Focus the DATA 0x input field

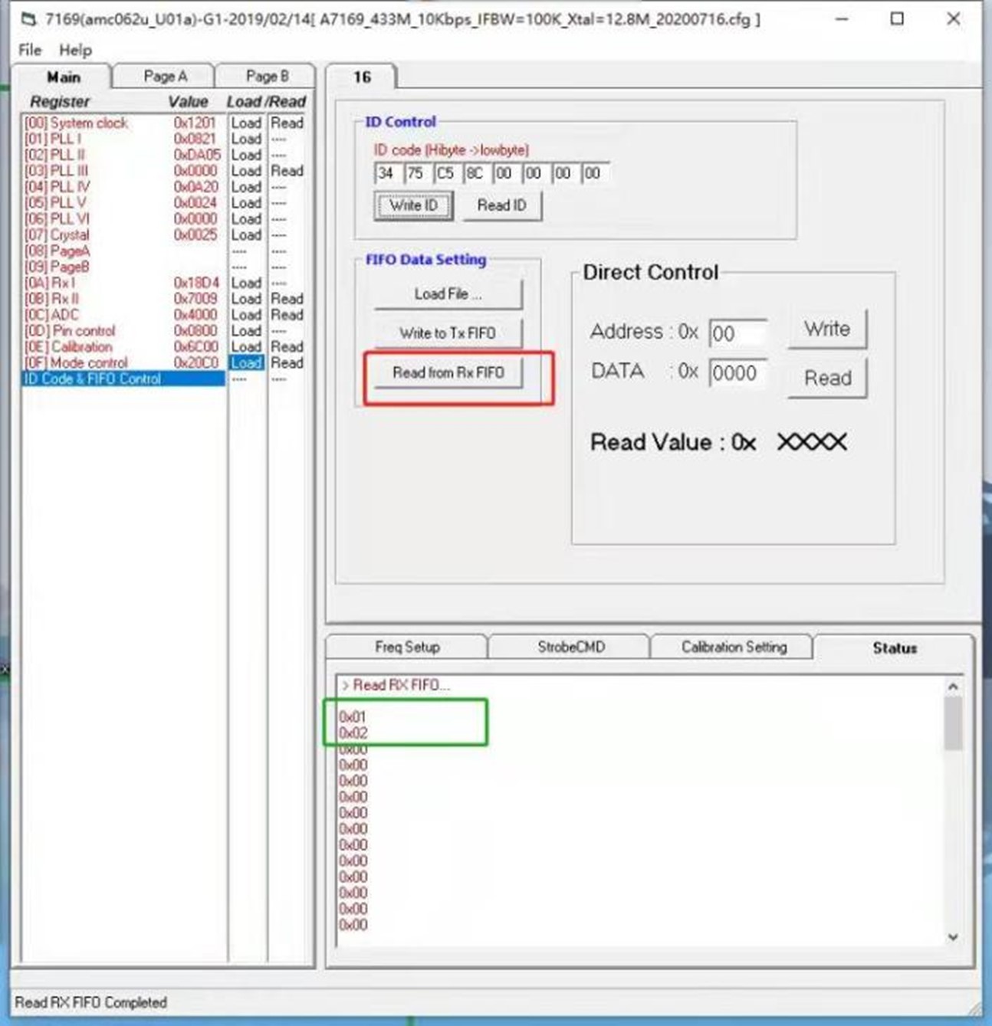(737, 374)
